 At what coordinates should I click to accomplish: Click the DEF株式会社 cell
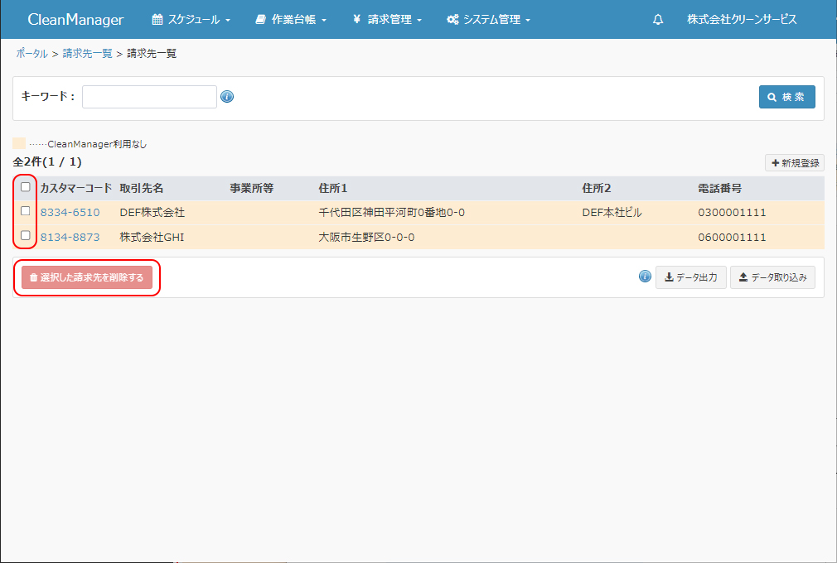tap(152, 212)
